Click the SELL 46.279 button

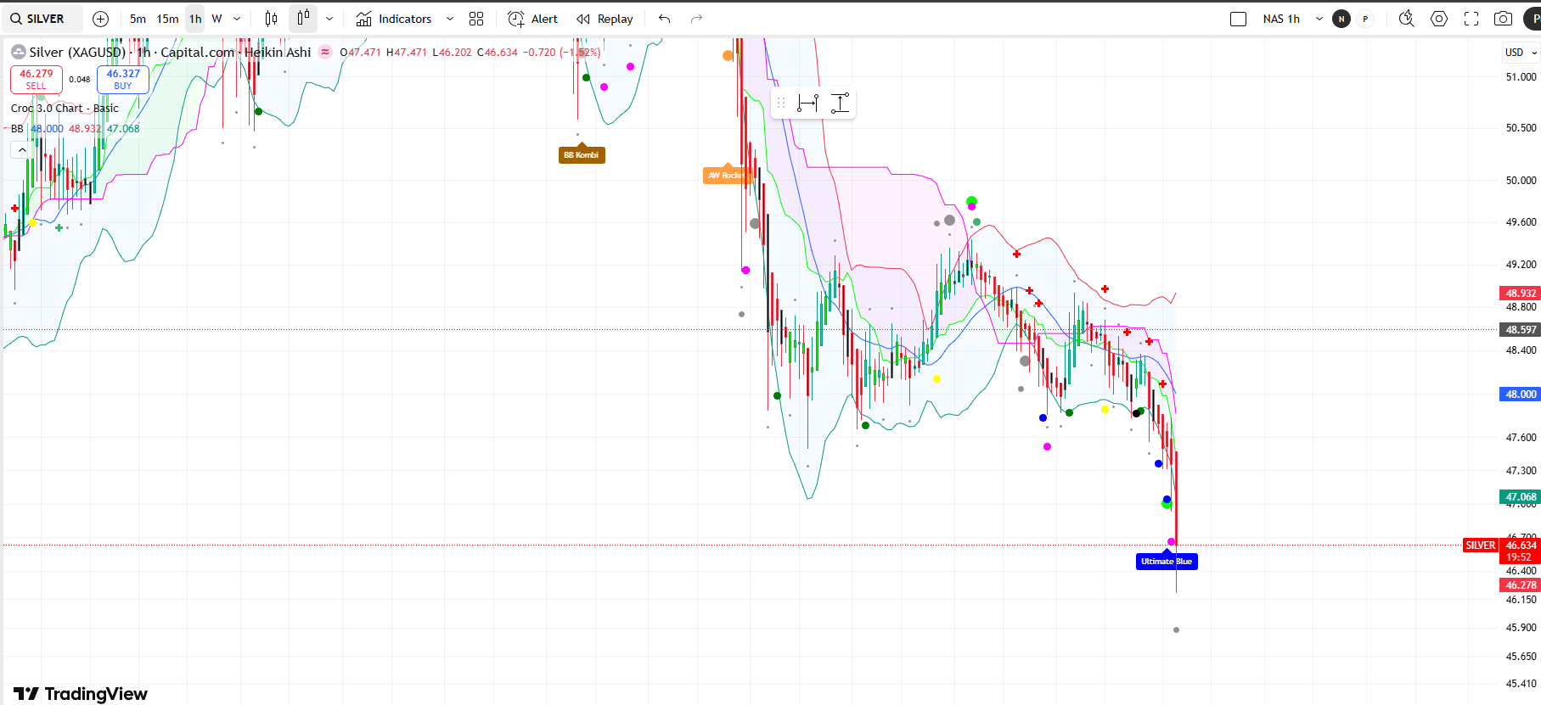click(37, 80)
